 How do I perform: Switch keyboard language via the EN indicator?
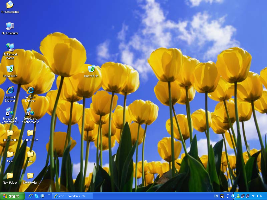(216, 196)
